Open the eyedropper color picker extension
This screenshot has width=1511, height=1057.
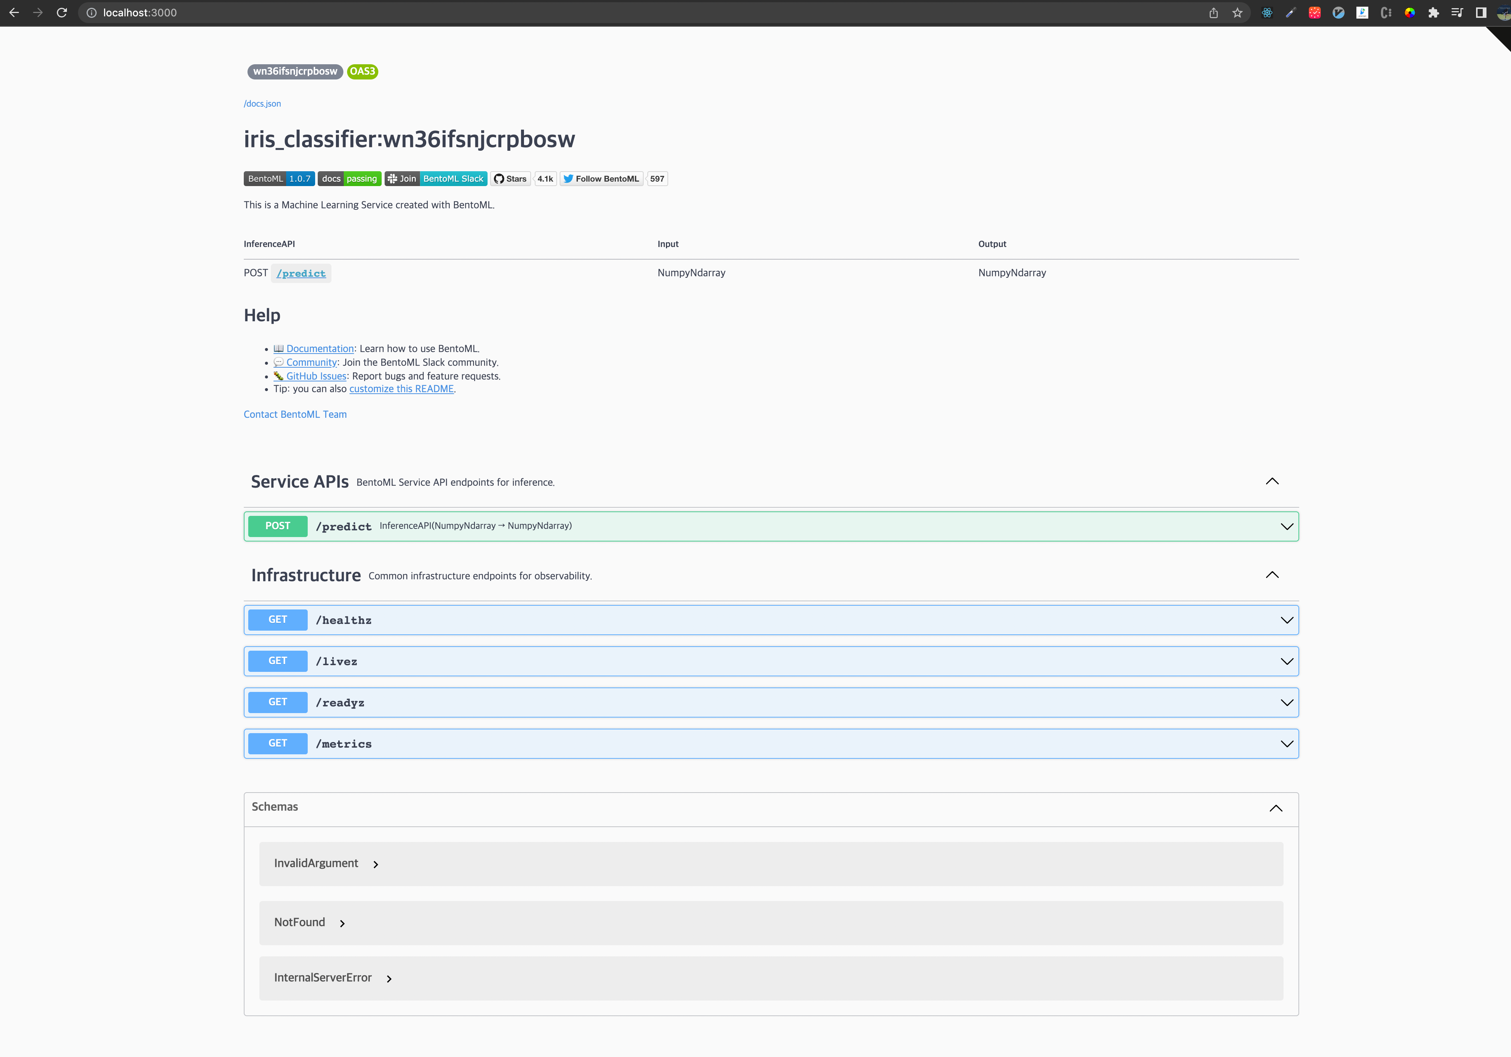click(x=1291, y=13)
